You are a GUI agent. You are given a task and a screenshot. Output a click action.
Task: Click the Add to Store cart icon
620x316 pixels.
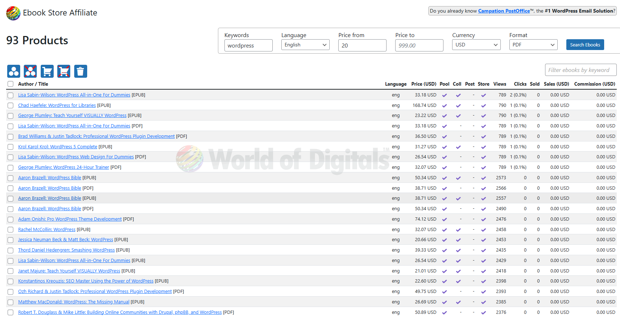[x=47, y=71]
